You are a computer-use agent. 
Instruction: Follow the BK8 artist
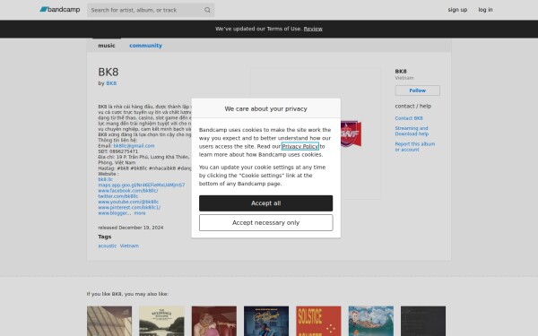pos(417,90)
